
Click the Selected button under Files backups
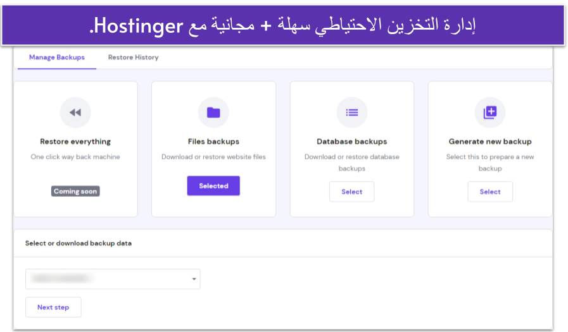tap(213, 186)
